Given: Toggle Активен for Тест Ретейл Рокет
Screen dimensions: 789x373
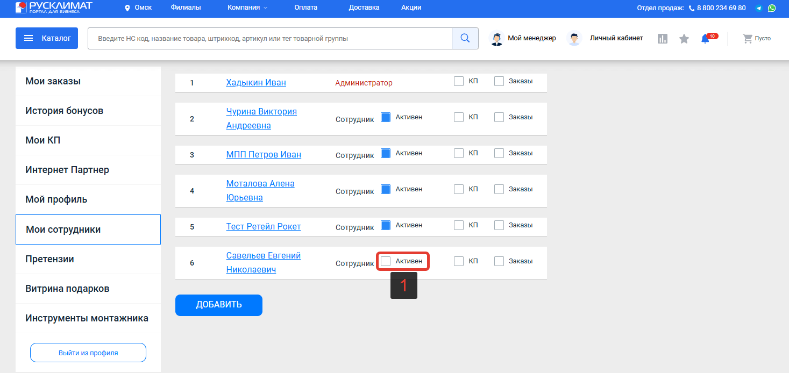Looking at the screenshot, I should 386,225.
